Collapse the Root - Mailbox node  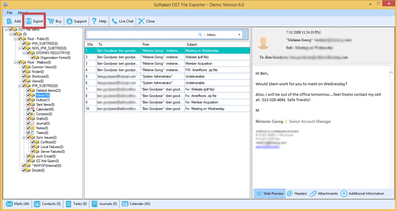[15, 62]
